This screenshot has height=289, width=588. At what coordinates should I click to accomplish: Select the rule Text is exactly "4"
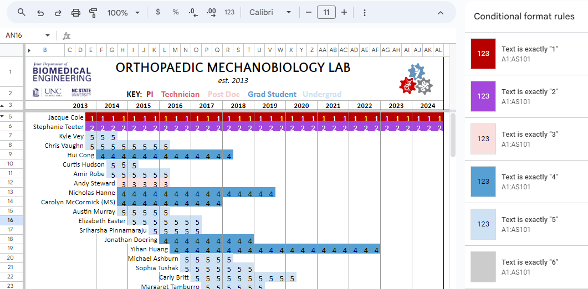526,182
